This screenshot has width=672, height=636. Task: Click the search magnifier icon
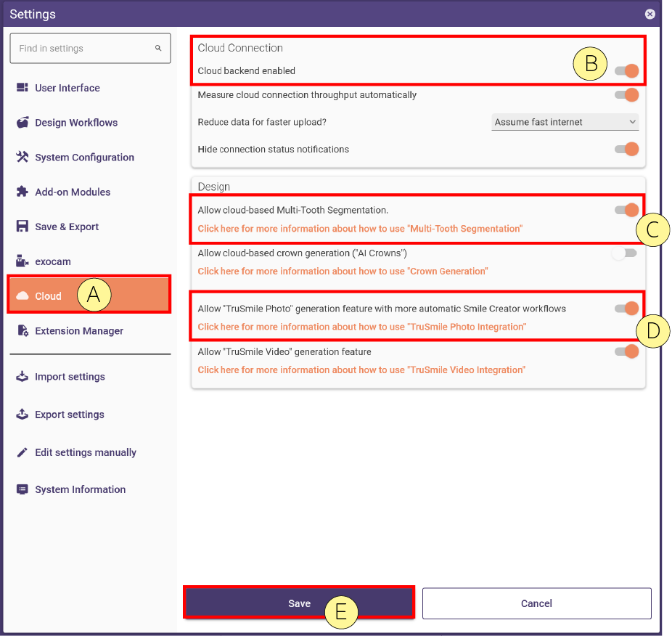158,48
